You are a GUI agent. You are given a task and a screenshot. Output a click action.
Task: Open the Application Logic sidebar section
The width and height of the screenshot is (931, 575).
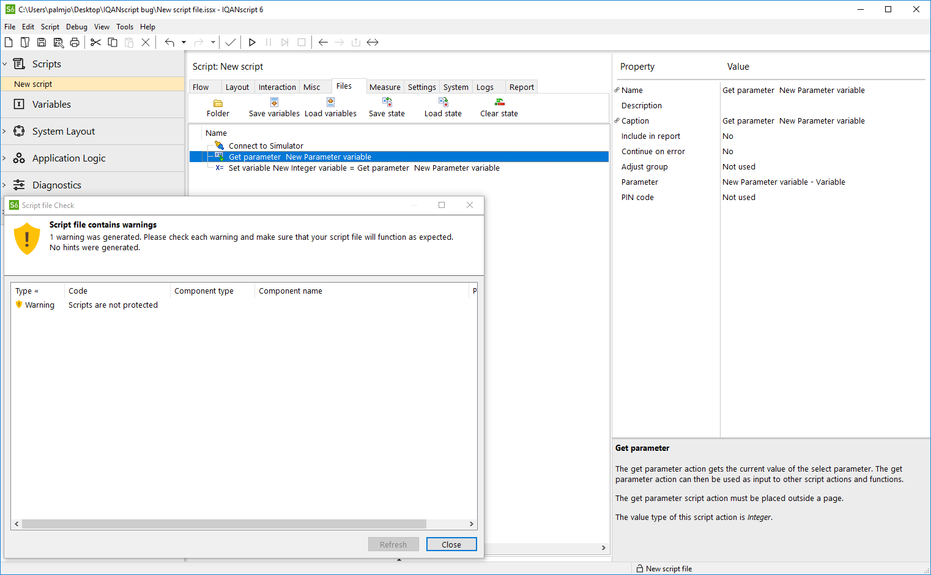point(92,158)
